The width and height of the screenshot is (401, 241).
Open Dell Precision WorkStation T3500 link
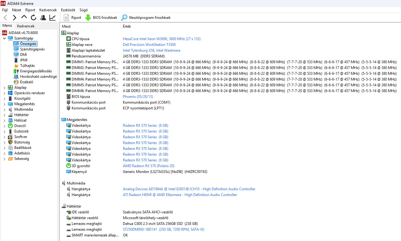149,45
